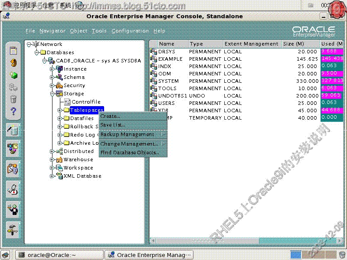Open the Help menu
The width and height of the screenshot is (347, 260).
point(159,31)
